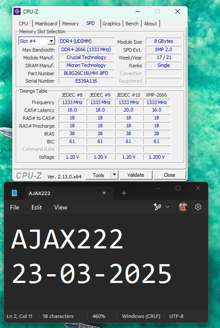Image resolution: width=220 pixels, height=328 pixels.
Task: Click the 1.200 V voltage cell
Action: point(157,157)
